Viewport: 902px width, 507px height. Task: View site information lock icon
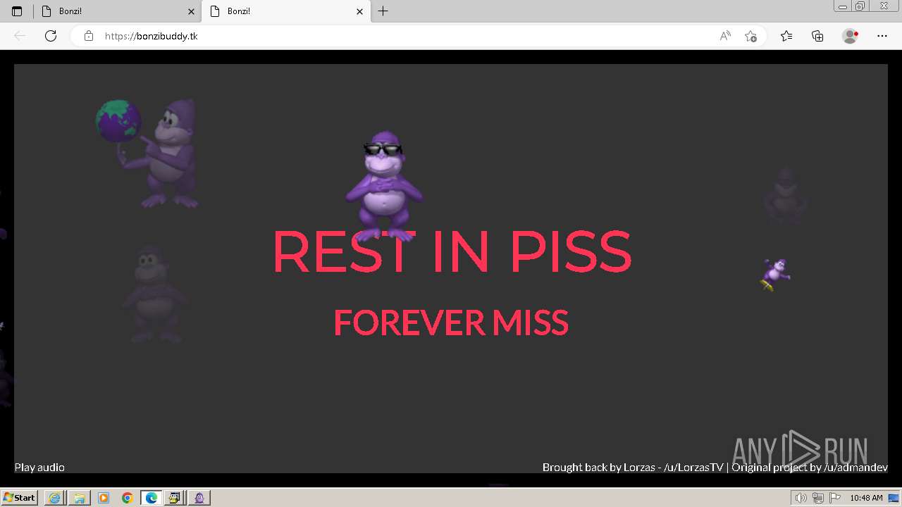pyautogui.click(x=89, y=36)
